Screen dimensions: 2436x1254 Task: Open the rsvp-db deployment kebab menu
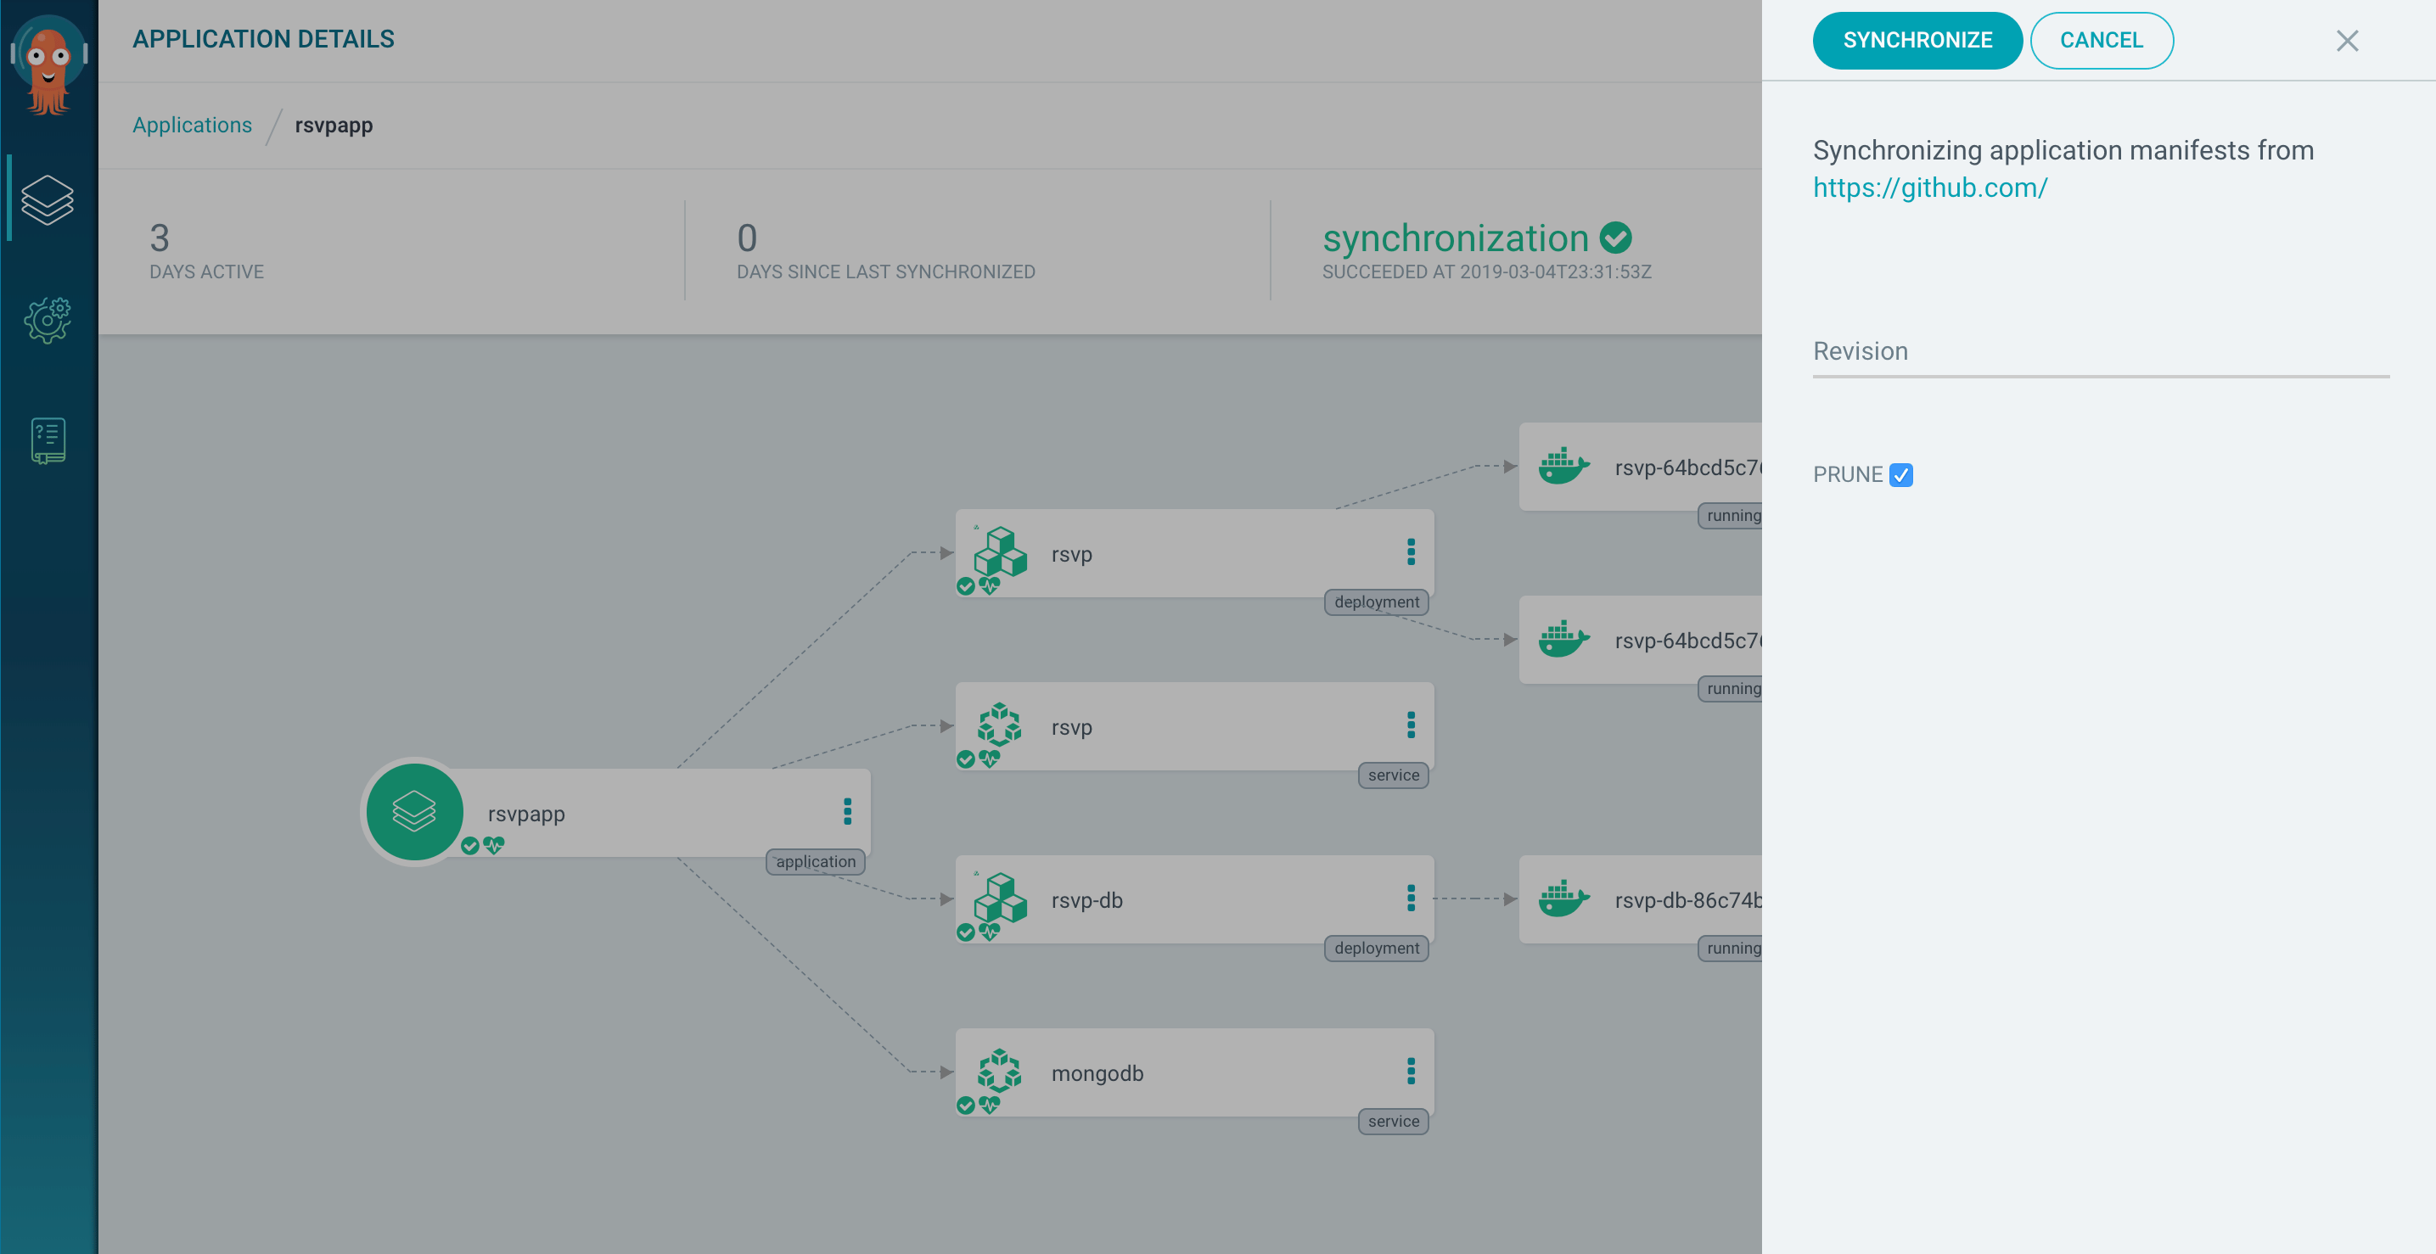click(x=1411, y=898)
